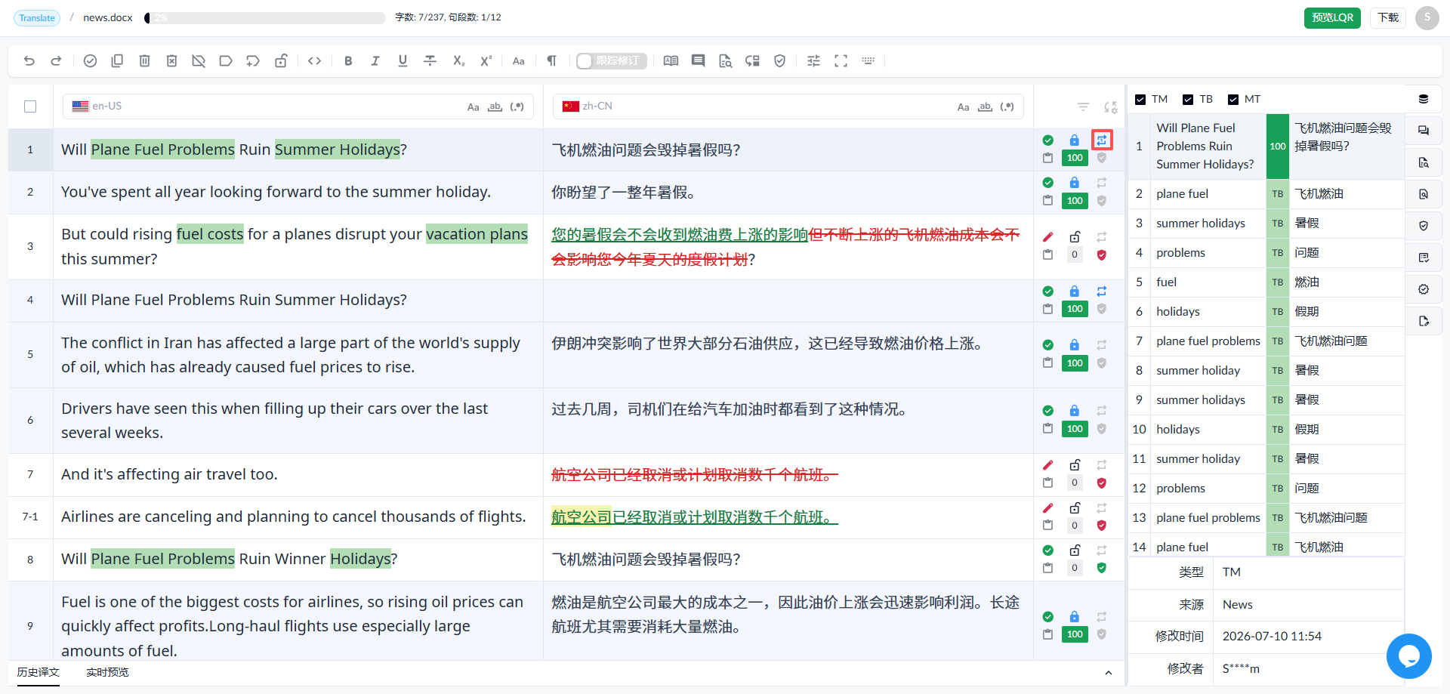This screenshot has width=1450, height=694.
Task: Open the segment filter lines icon
Action: tap(1083, 107)
